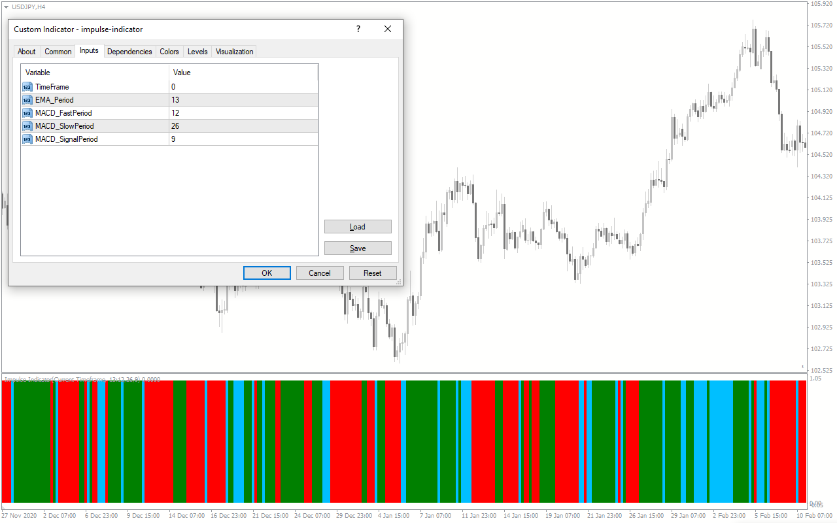Select the MACD_FastPeriod variable name

click(x=63, y=113)
